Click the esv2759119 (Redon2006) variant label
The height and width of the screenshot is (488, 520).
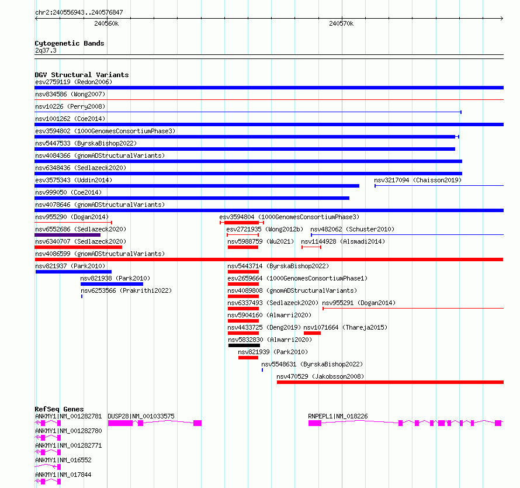tap(74, 82)
